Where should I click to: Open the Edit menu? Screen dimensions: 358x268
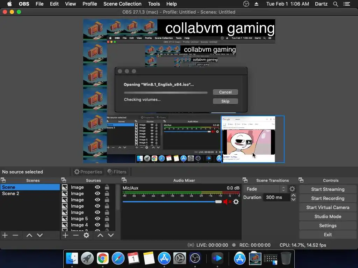pos(54,4)
